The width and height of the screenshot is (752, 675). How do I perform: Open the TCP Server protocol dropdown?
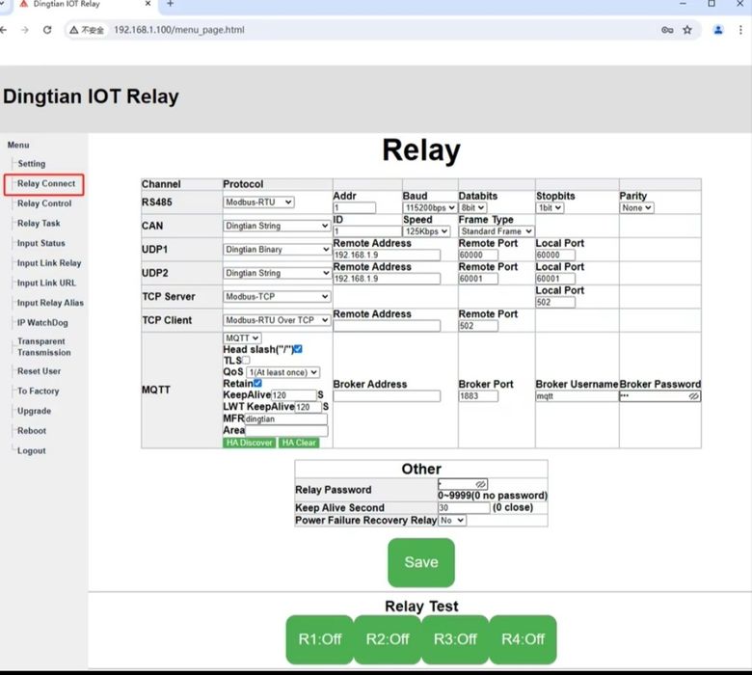277,296
